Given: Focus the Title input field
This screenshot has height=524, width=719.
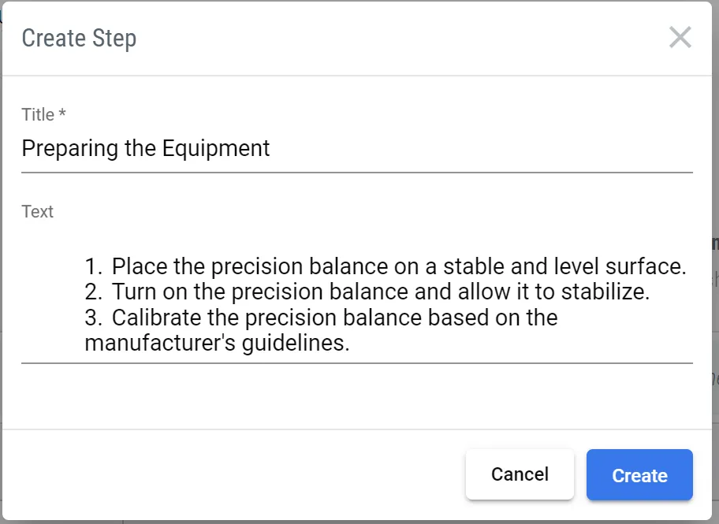Looking at the screenshot, I should pyautogui.click(x=356, y=148).
